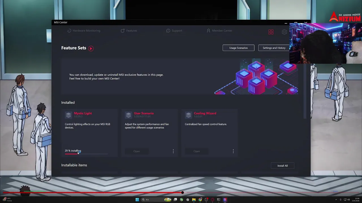Open MSI Center settings gear
This screenshot has width=362, height=203.
[284, 32]
